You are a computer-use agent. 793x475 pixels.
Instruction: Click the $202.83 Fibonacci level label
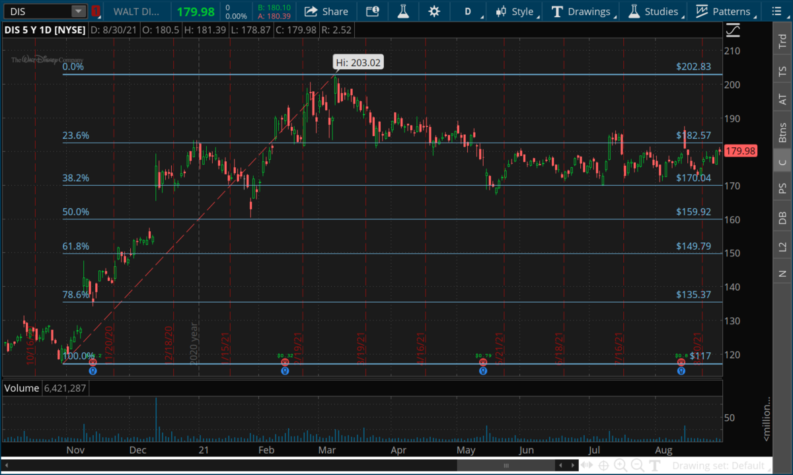(x=693, y=67)
